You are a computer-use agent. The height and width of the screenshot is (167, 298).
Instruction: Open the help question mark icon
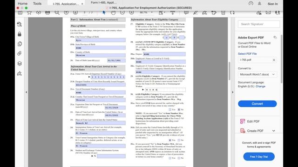pos(251,3)
